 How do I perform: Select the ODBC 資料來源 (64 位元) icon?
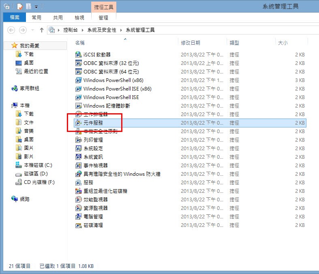tap(79, 72)
